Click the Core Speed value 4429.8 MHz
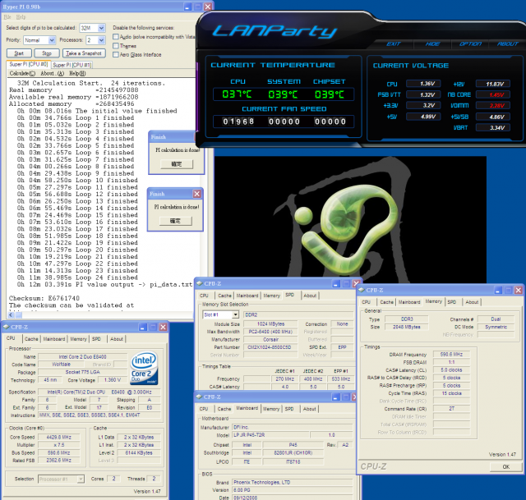 (59, 437)
